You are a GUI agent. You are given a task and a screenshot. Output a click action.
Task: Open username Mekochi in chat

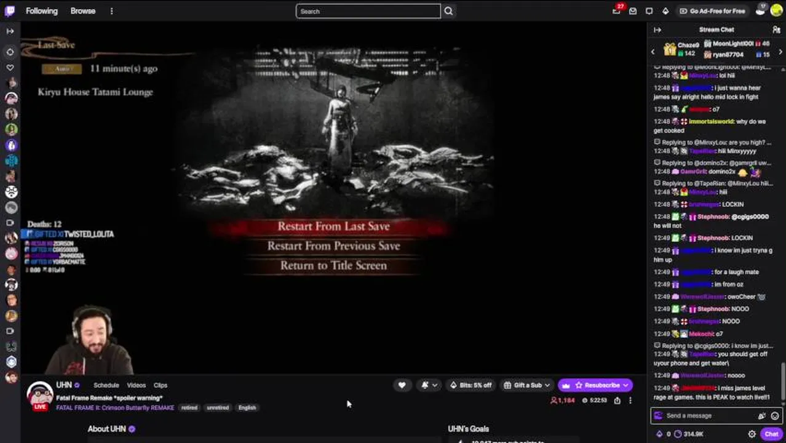(x=702, y=333)
